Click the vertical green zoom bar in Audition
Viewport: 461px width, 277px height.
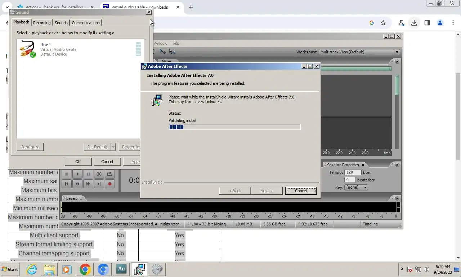[397, 85]
